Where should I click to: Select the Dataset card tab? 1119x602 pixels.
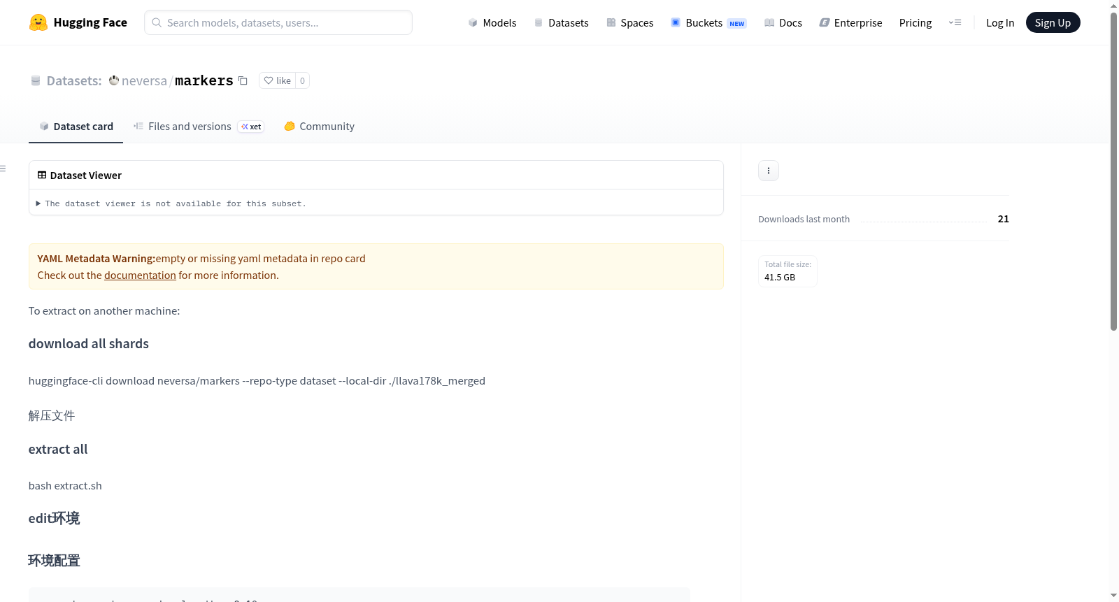tap(76, 126)
